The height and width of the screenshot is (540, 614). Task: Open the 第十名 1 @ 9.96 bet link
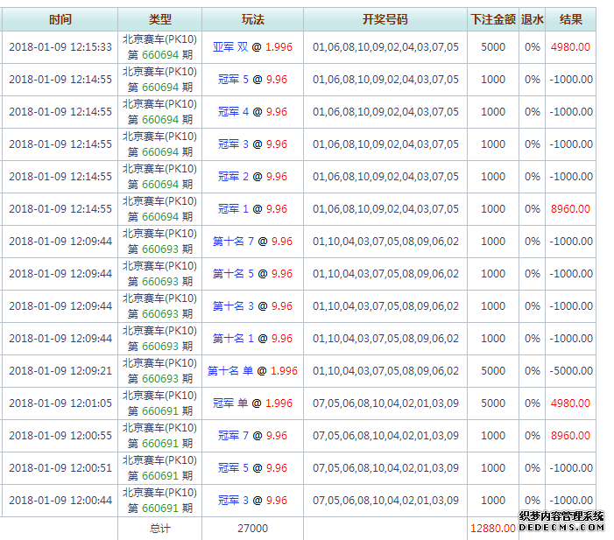(x=252, y=339)
